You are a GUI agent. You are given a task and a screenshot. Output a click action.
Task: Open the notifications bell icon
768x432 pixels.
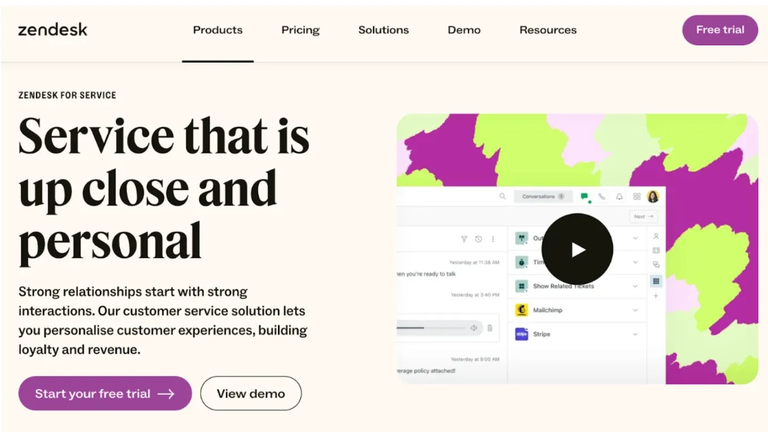(x=619, y=197)
